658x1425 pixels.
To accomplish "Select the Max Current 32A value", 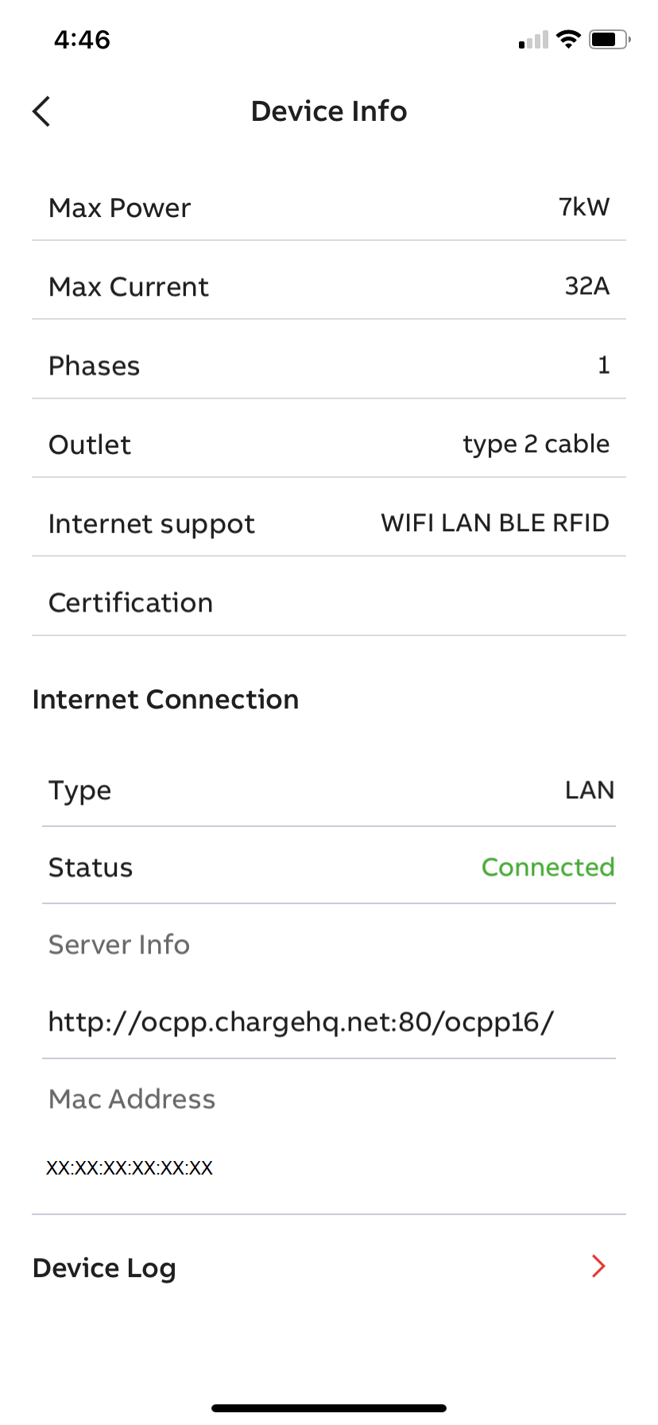I will [586, 286].
